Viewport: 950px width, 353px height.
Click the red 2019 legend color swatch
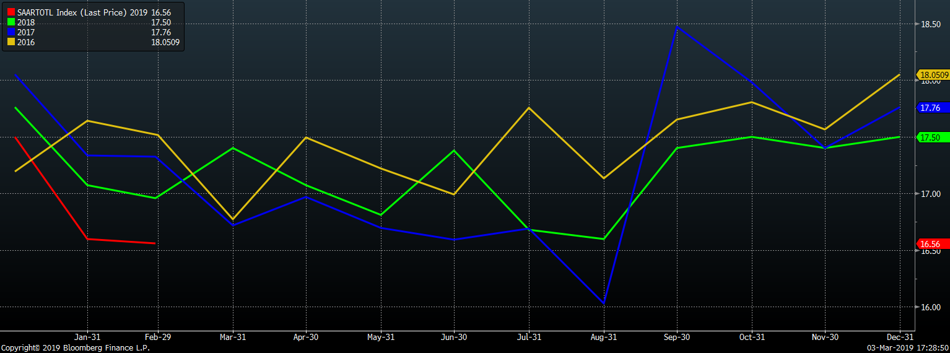[x=11, y=12]
